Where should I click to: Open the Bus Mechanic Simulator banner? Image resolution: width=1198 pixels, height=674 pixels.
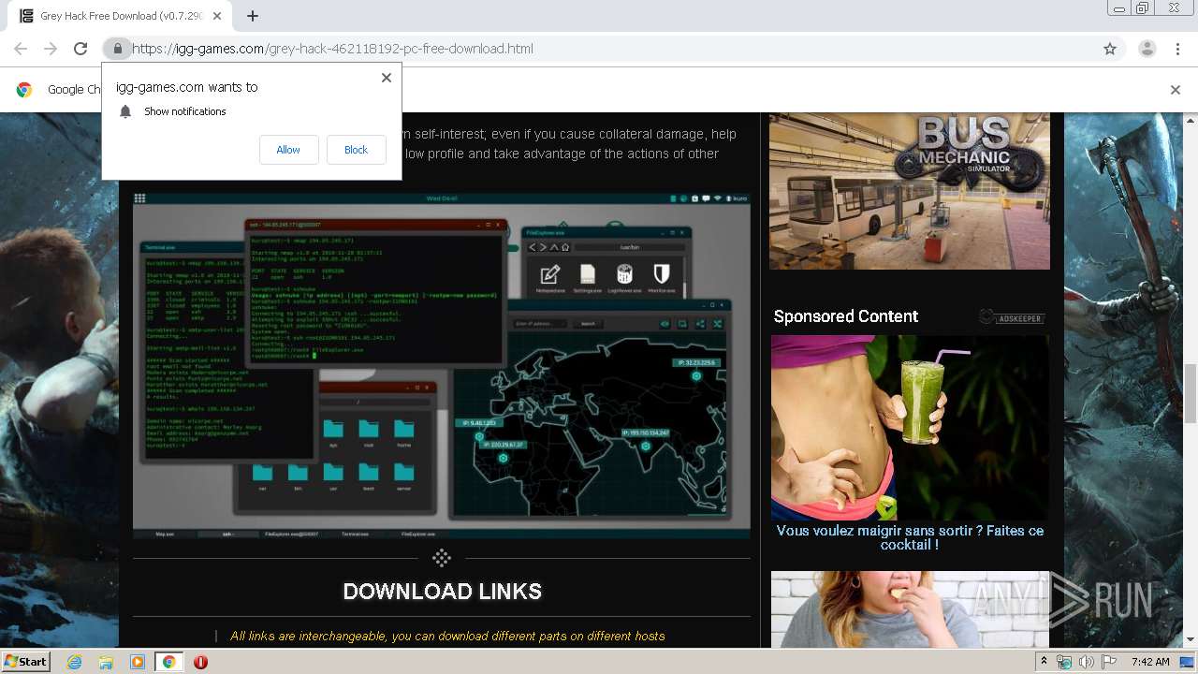pos(910,191)
